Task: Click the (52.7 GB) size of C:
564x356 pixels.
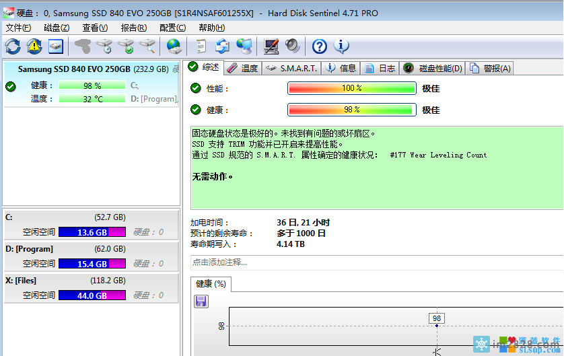Action: coord(110,217)
